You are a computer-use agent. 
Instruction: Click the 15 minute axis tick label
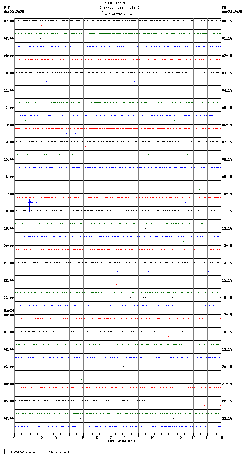tap(221, 438)
